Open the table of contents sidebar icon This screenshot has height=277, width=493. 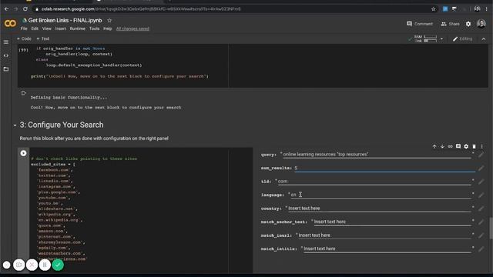[6, 42]
